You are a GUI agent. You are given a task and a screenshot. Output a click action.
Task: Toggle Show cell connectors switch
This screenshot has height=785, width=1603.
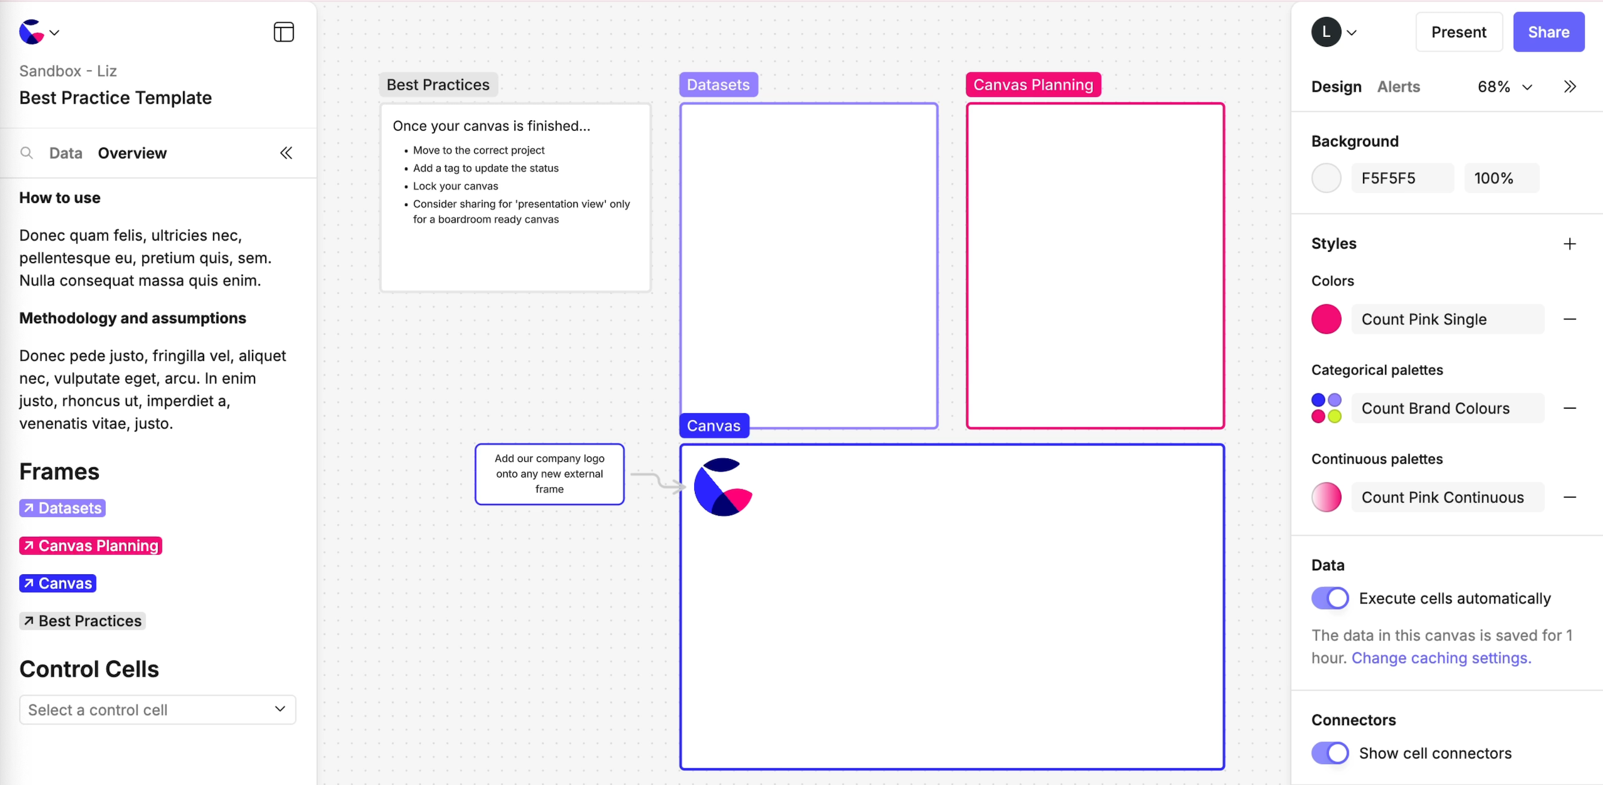coord(1330,753)
